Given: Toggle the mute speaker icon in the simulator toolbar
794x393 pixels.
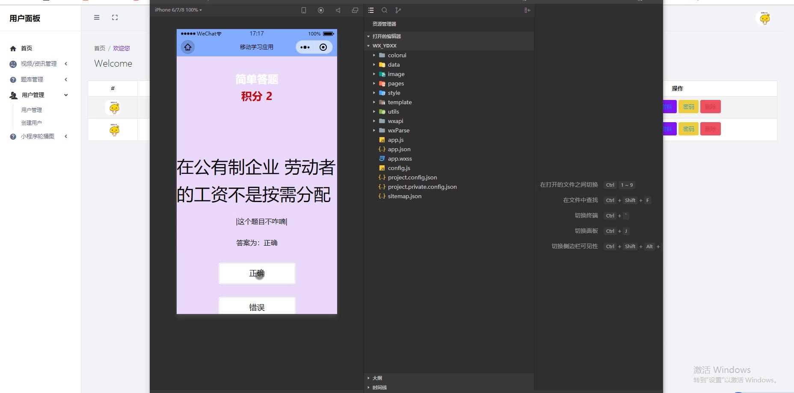Looking at the screenshot, I should (x=338, y=10).
